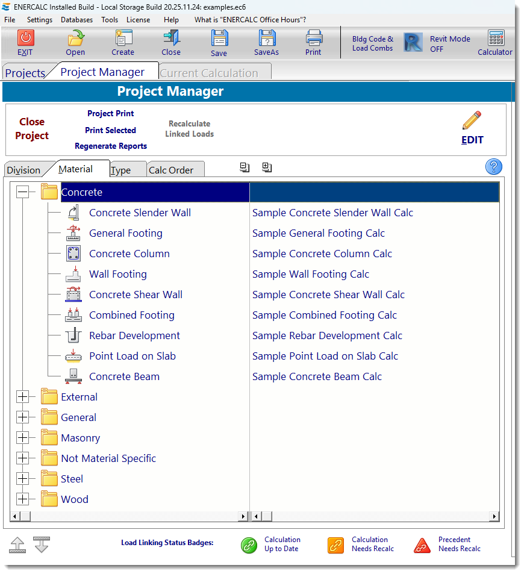
Task: Expand the Not Material Specific folder
Action: click(x=23, y=458)
